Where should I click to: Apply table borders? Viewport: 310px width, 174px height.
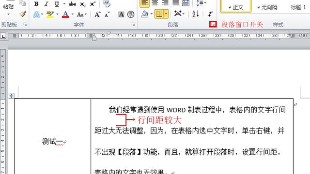coord(159,14)
